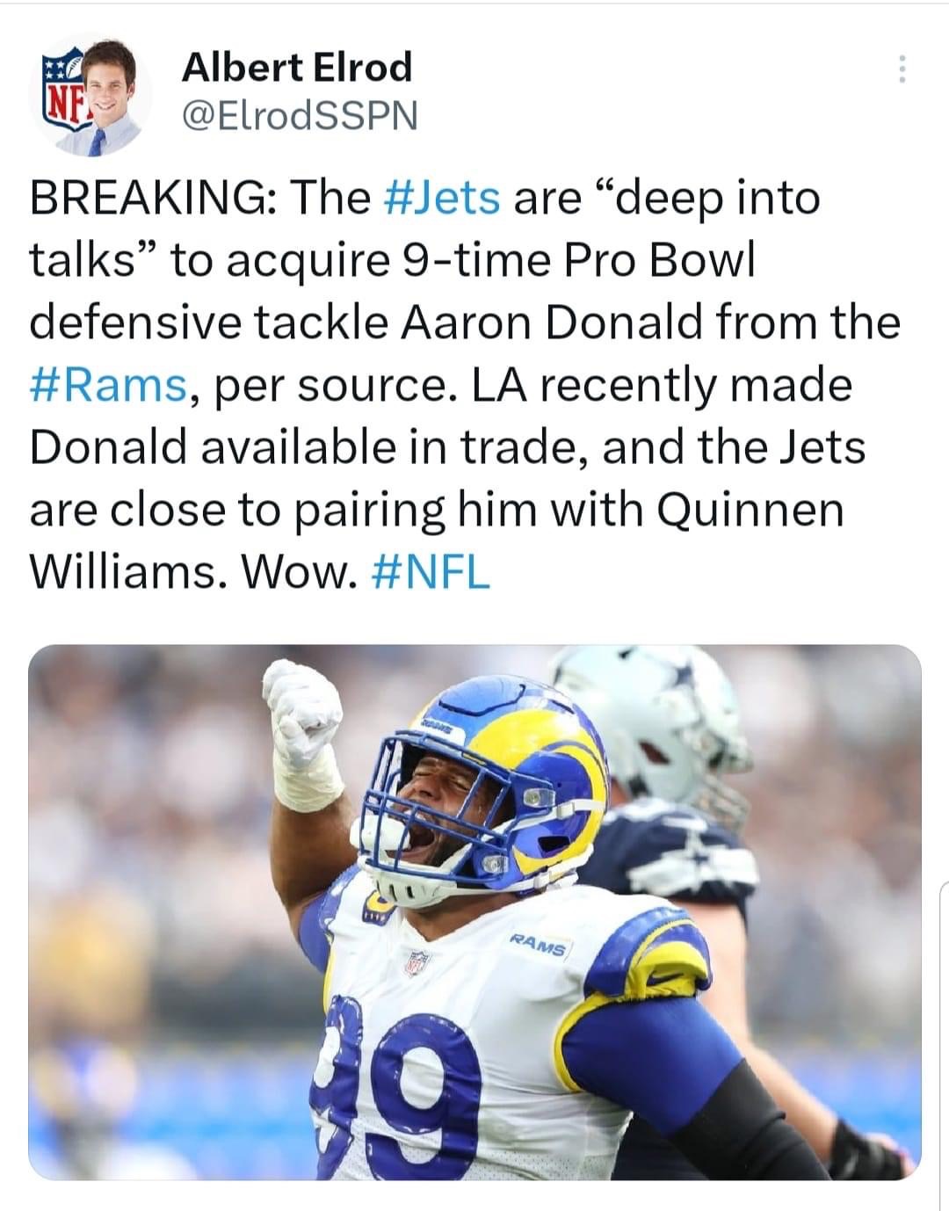This screenshot has height=1211, width=949.
Task: Click the raised taped fist in photo
Action: pyautogui.click(x=303, y=712)
